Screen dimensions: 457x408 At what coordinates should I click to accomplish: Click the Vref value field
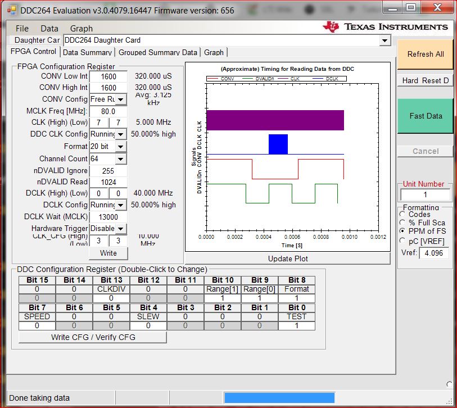434,253
